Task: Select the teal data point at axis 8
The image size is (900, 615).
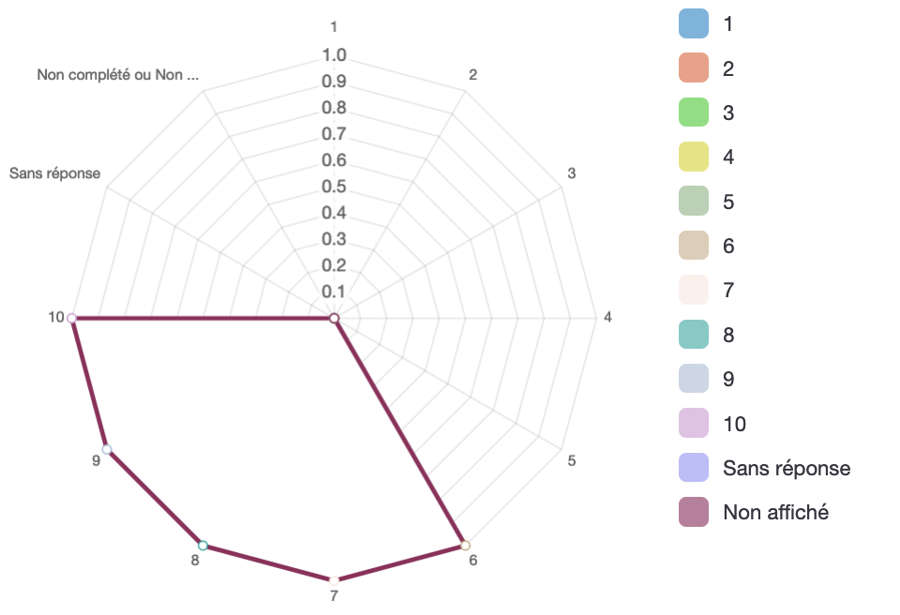Action: click(x=202, y=545)
